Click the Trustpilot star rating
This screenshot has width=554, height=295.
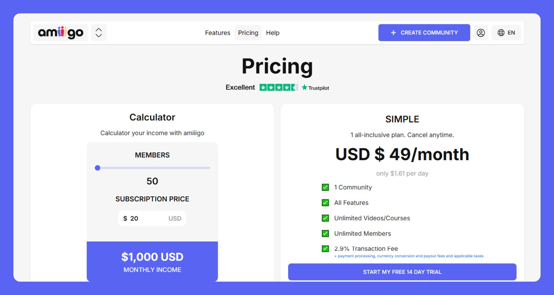coord(278,87)
